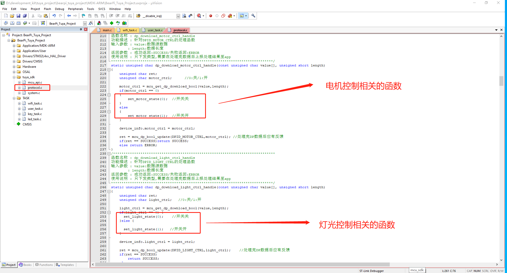Toggle pin on the Project panel
This screenshot has width=507, height=273.
tap(81, 29)
